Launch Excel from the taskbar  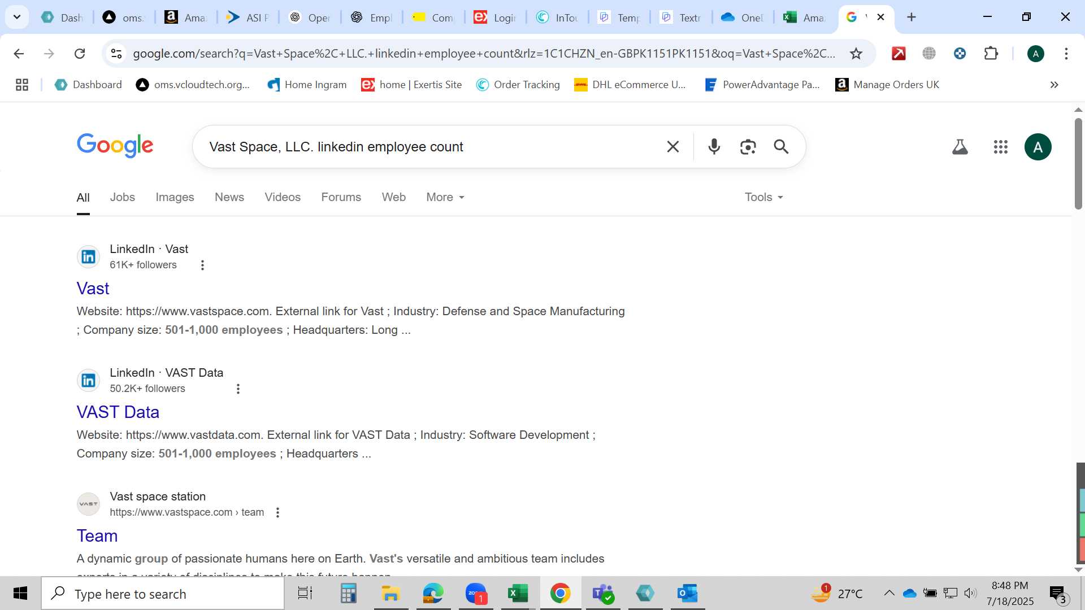click(518, 594)
